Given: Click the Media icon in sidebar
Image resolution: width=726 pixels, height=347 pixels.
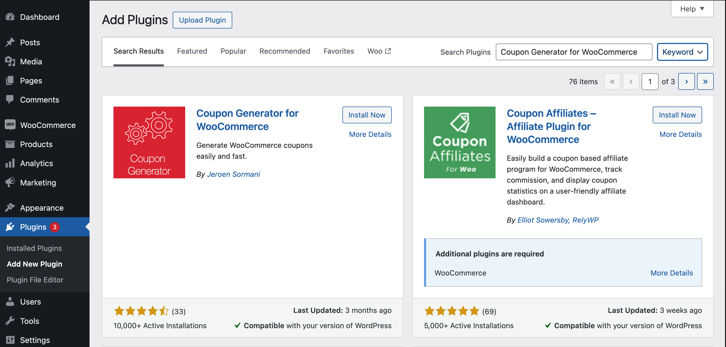Looking at the screenshot, I should [10, 62].
